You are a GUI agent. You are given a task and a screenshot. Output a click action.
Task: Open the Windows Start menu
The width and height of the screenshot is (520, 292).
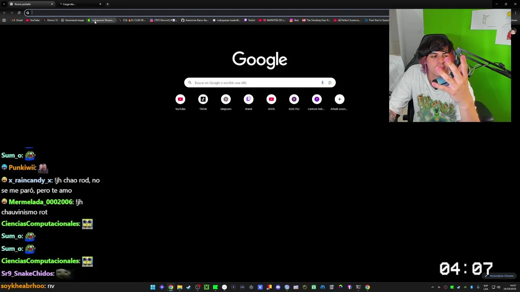point(153,287)
